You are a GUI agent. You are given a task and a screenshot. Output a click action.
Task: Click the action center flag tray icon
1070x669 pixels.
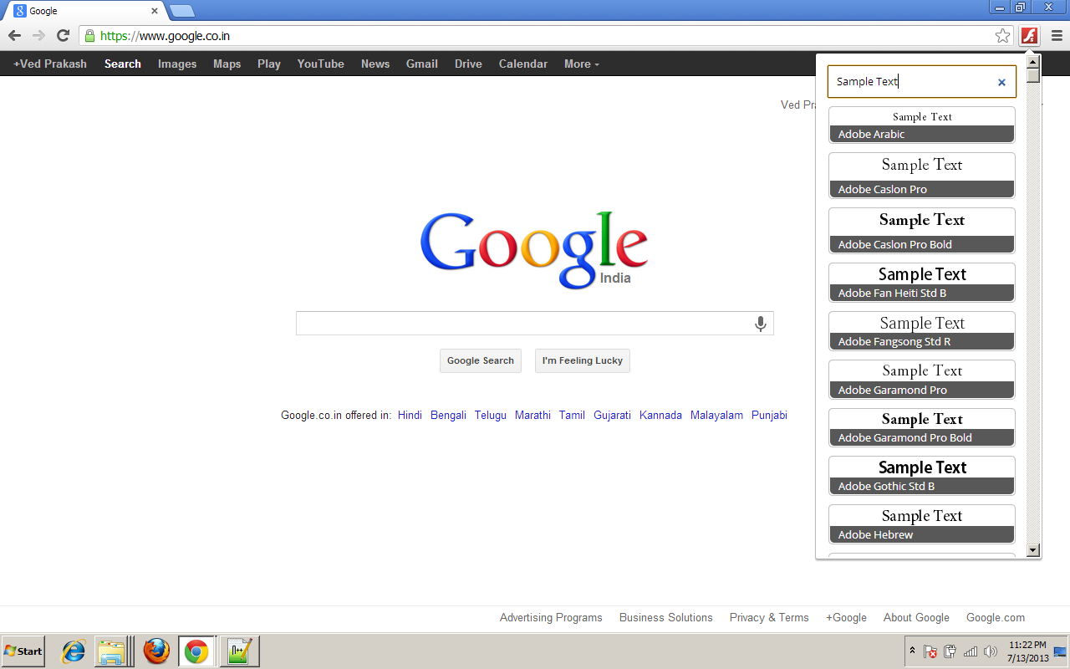point(930,651)
